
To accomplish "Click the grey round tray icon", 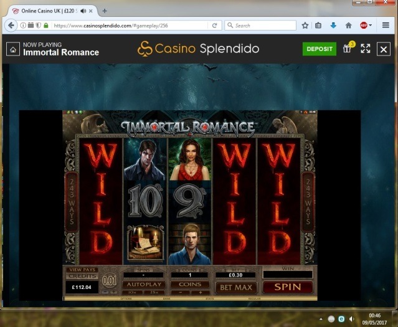I will point(331,319).
